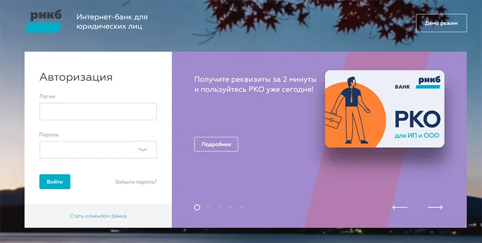Show the previous banner slide with left arrow
The height and width of the screenshot is (243, 482).
(399, 207)
